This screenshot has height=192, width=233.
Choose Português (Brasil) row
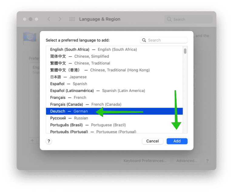tap(114, 125)
